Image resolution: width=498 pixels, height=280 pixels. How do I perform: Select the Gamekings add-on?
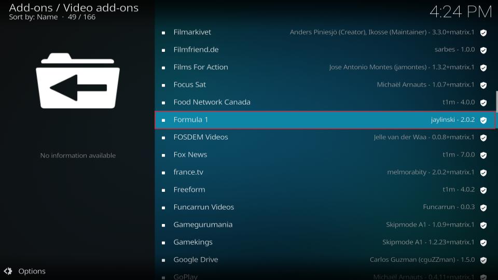(x=325, y=242)
